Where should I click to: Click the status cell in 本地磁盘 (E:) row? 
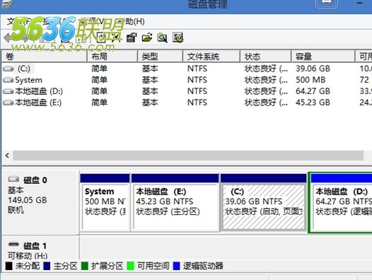[x=266, y=103]
